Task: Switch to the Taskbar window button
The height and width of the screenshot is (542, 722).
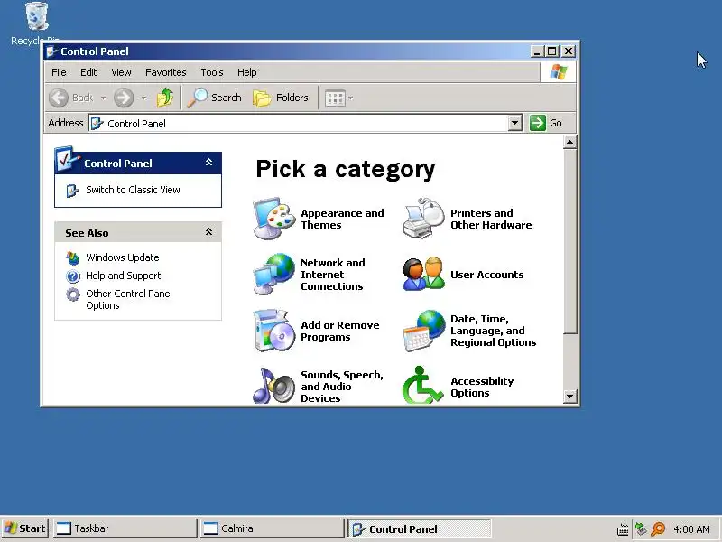Action: [125, 528]
